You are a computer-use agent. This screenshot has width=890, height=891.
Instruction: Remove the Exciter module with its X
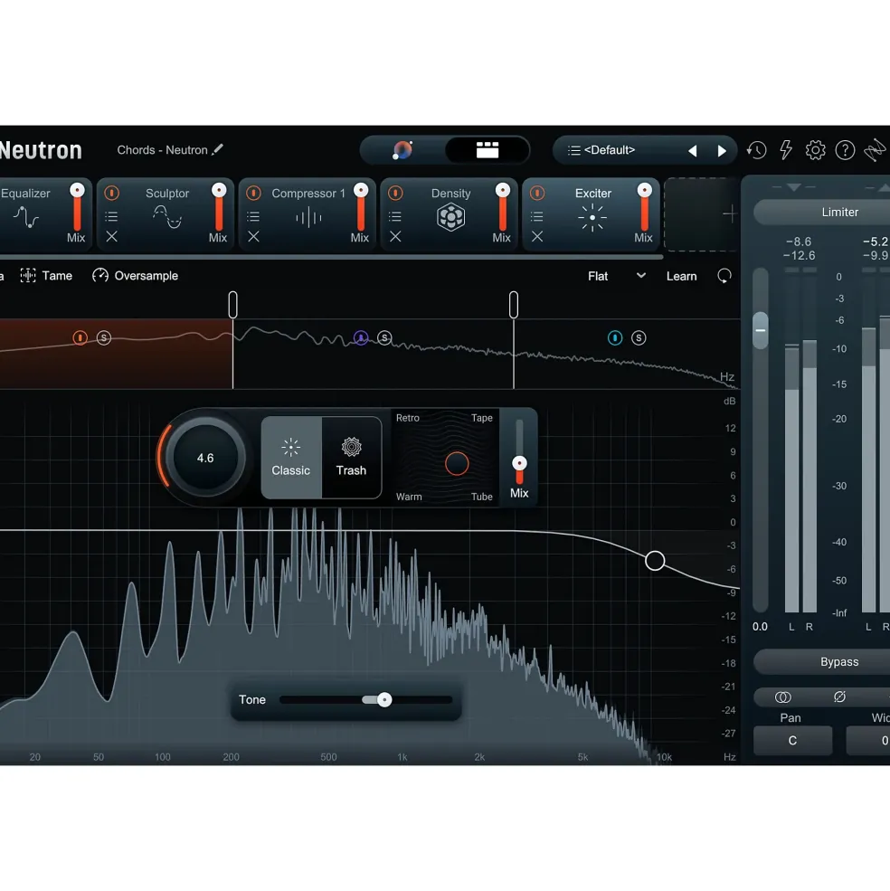tap(537, 236)
